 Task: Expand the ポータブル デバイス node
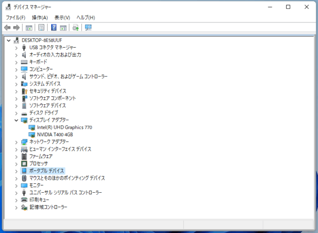pos(16,171)
